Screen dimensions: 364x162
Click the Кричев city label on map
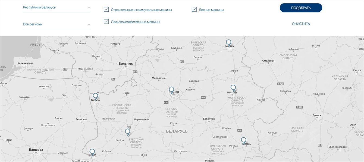pos(261,100)
